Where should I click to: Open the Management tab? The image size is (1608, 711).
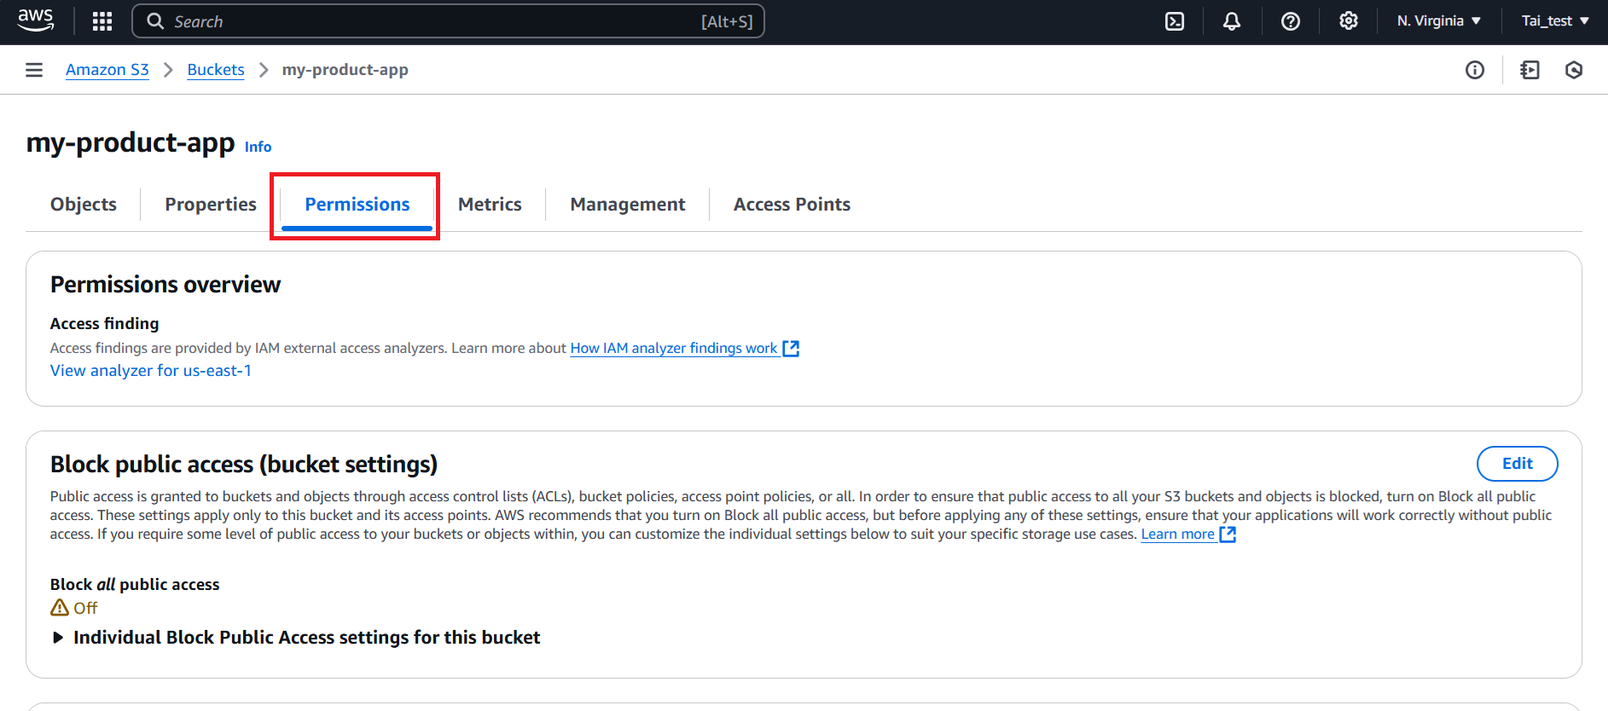coord(628,205)
